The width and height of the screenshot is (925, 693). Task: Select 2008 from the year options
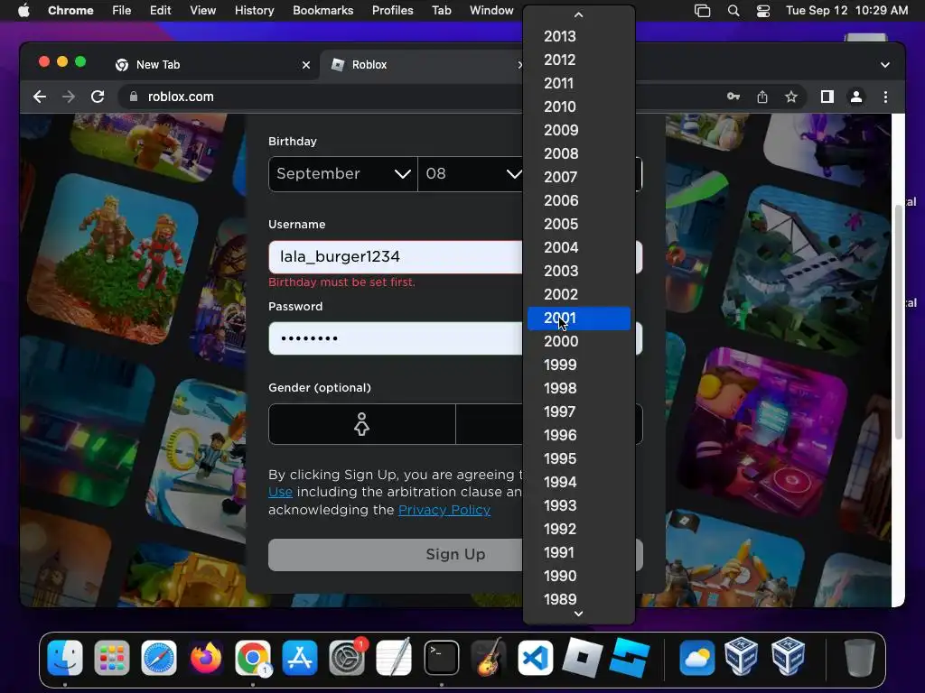(579, 153)
